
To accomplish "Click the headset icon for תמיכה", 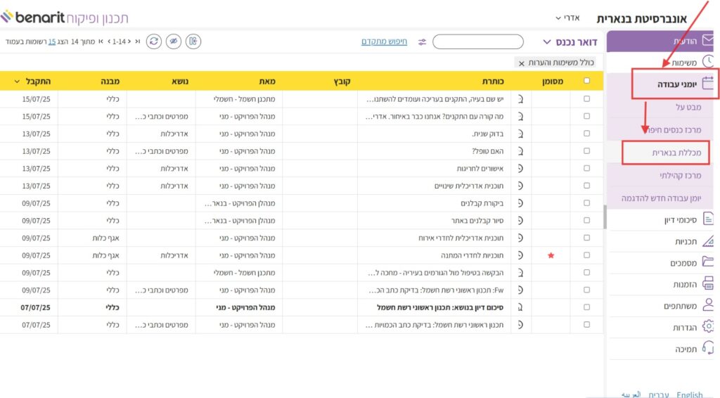I will 707,348.
